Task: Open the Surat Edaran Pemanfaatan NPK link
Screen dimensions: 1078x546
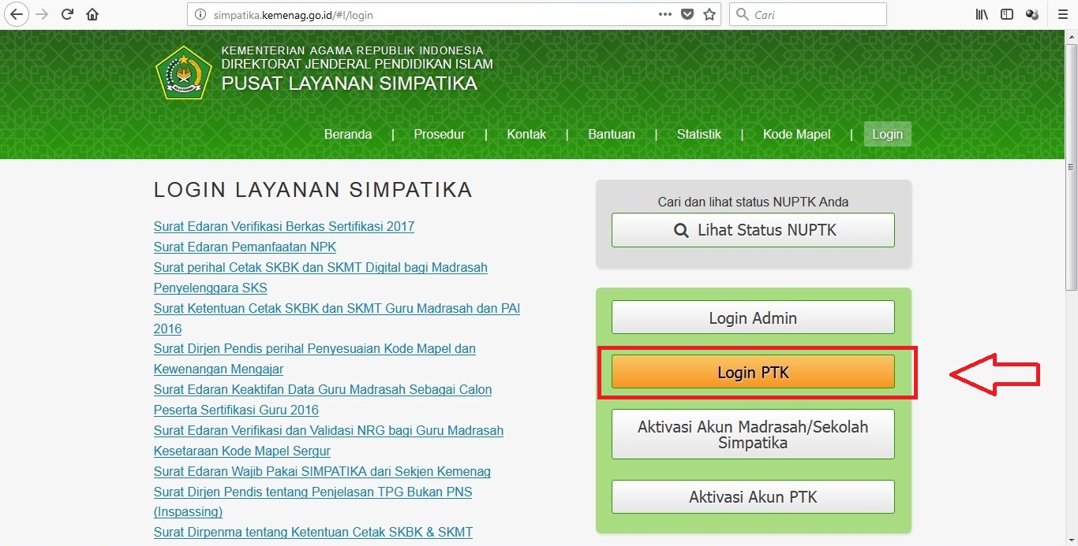Action: tap(245, 247)
